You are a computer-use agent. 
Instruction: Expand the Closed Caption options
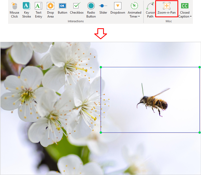(185, 16)
